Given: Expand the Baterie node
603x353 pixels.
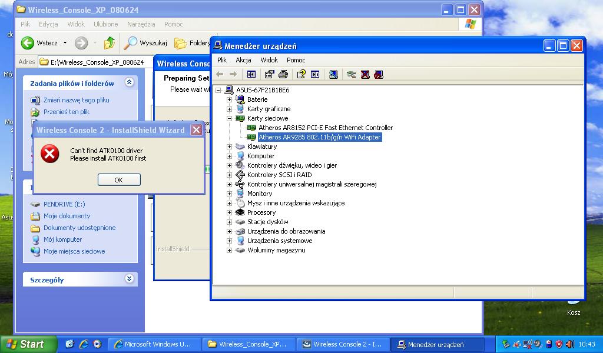Looking at the screenshot, I should 230,99.
